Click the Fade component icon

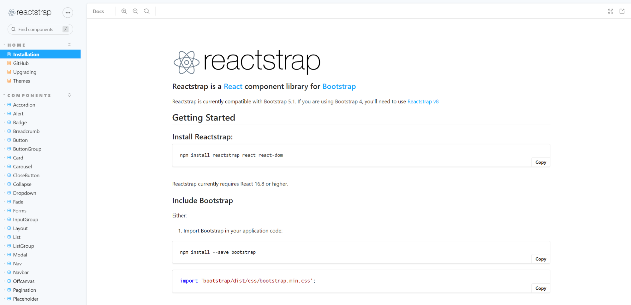click(9, 202)
